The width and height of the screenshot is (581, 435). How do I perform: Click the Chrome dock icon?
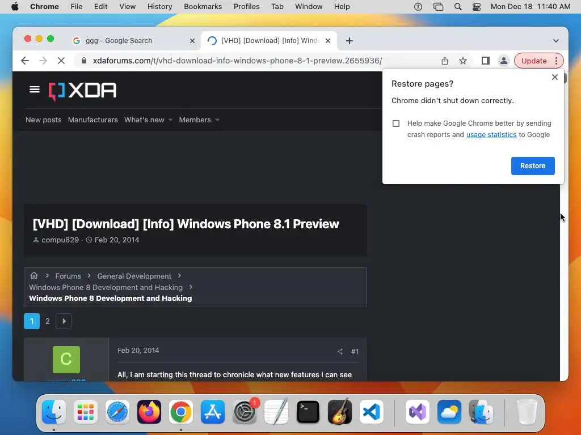pyautogui.click(x=181, y=412)
